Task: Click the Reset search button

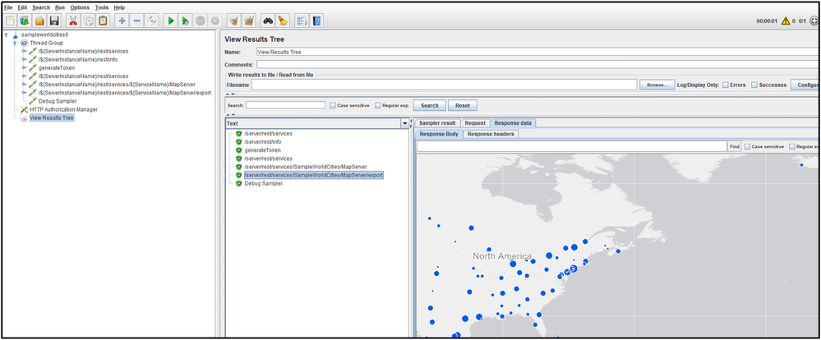Action: 463,105
